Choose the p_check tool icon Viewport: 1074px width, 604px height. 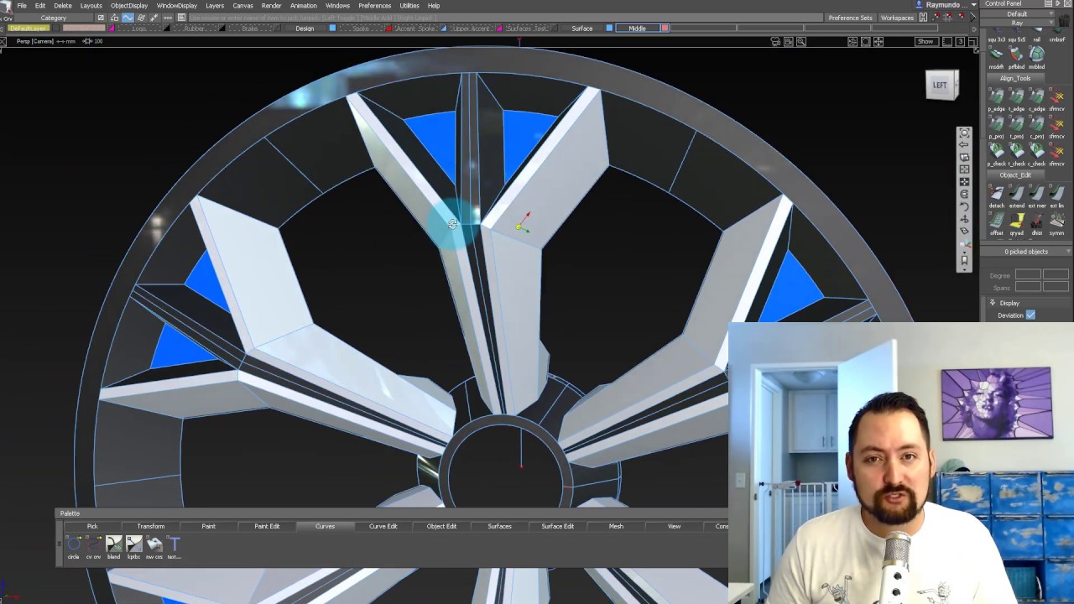(996, 152)
